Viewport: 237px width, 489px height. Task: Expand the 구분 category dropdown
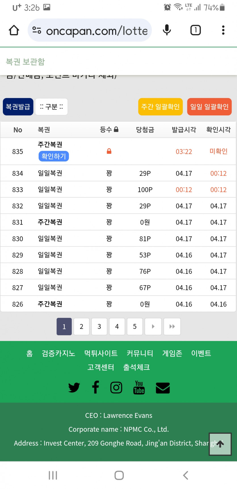[x=51, y=107]
